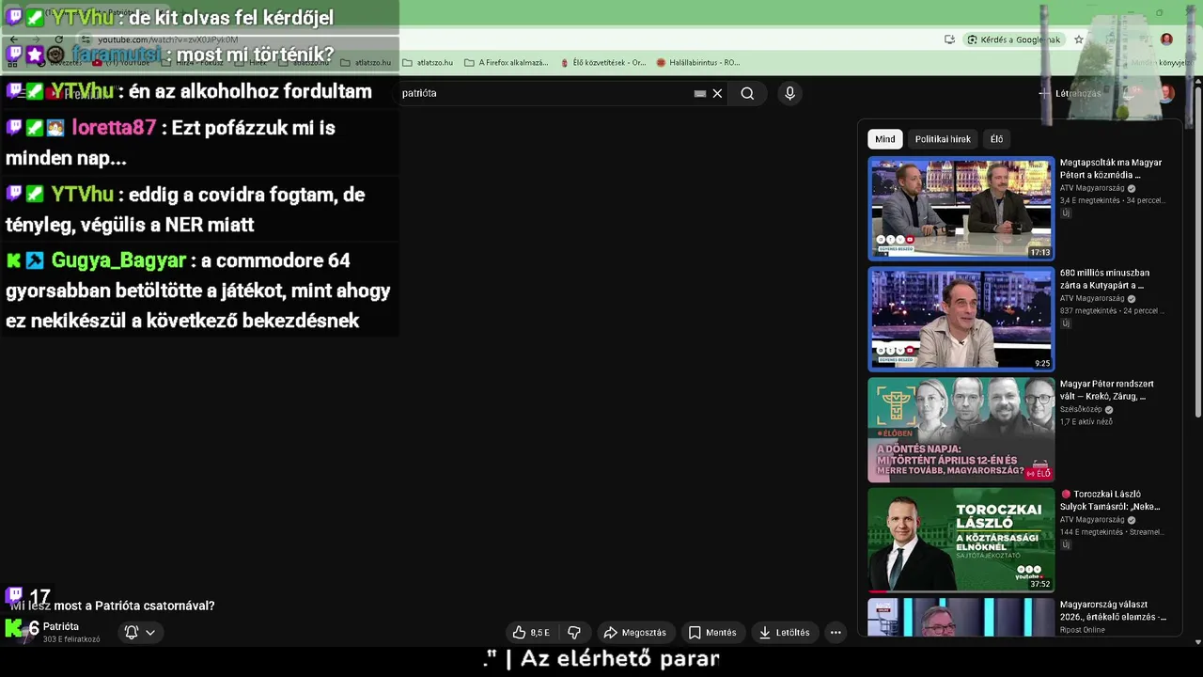
Task: Click username 'Gugya_Bagyar' in chat overlay
Action: point(118,260)
